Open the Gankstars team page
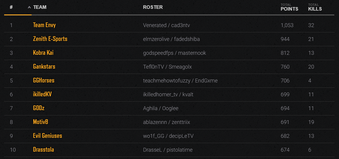The image size is (339, 159). (44, 67)
